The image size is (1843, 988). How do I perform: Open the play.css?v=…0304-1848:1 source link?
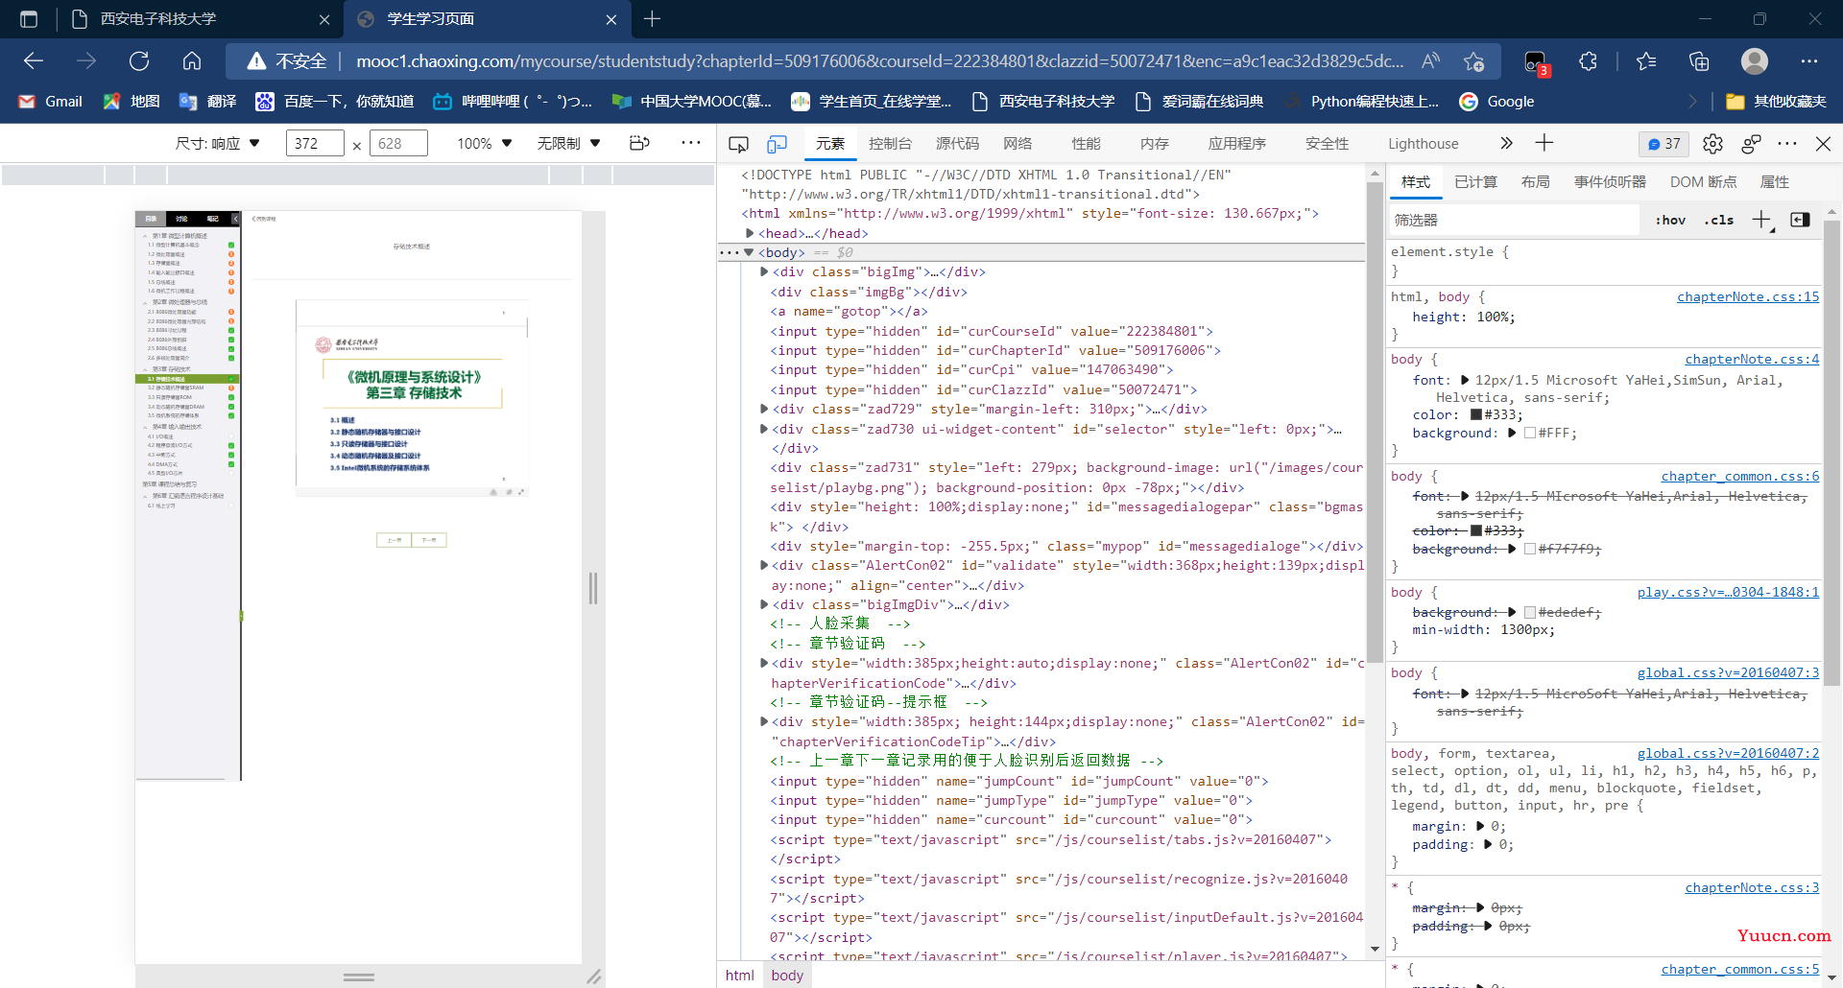1728,592
